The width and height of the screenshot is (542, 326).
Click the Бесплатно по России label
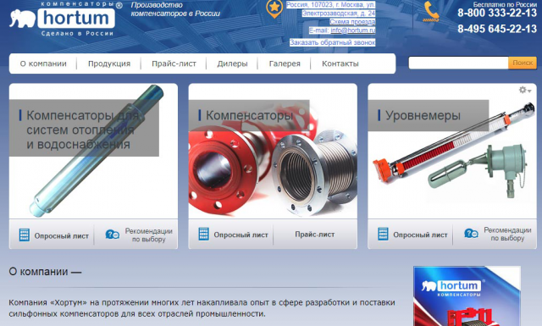coord(505,4)
